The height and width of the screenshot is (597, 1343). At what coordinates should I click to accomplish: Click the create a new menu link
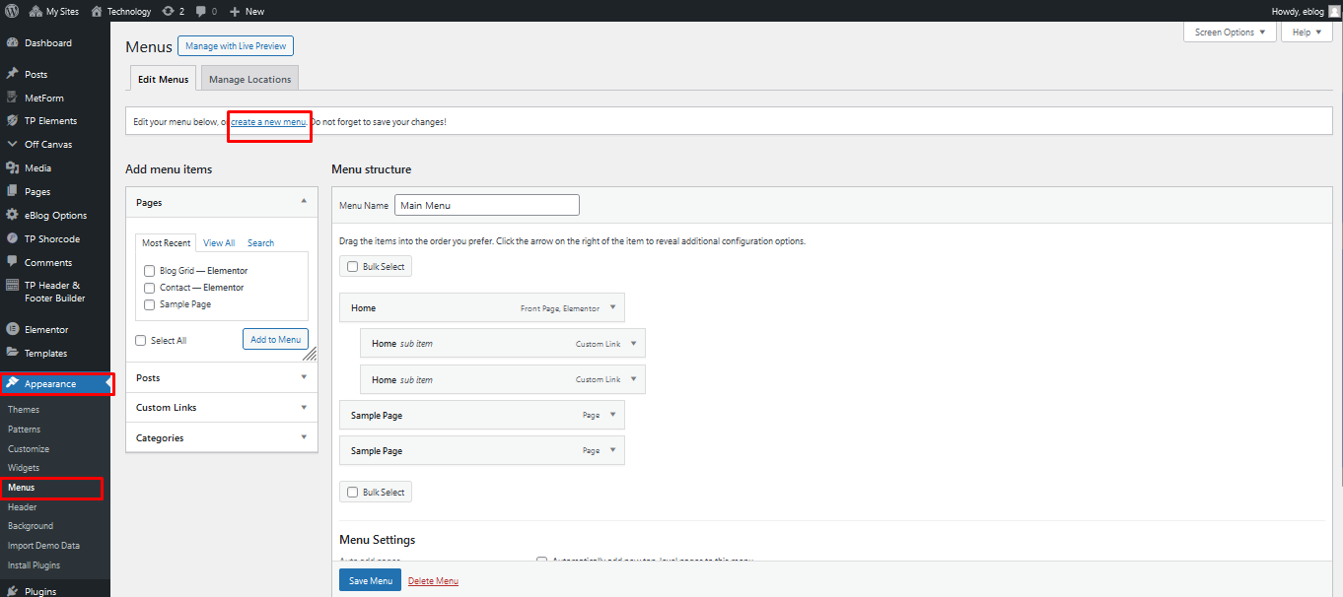[268, 122]
